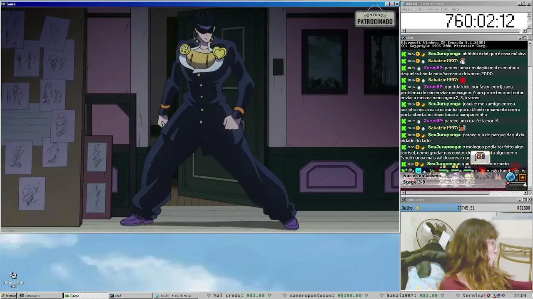The height and width of the screenshot is (299, 533).
Task: Close the chat window
Action: (530, 38)
